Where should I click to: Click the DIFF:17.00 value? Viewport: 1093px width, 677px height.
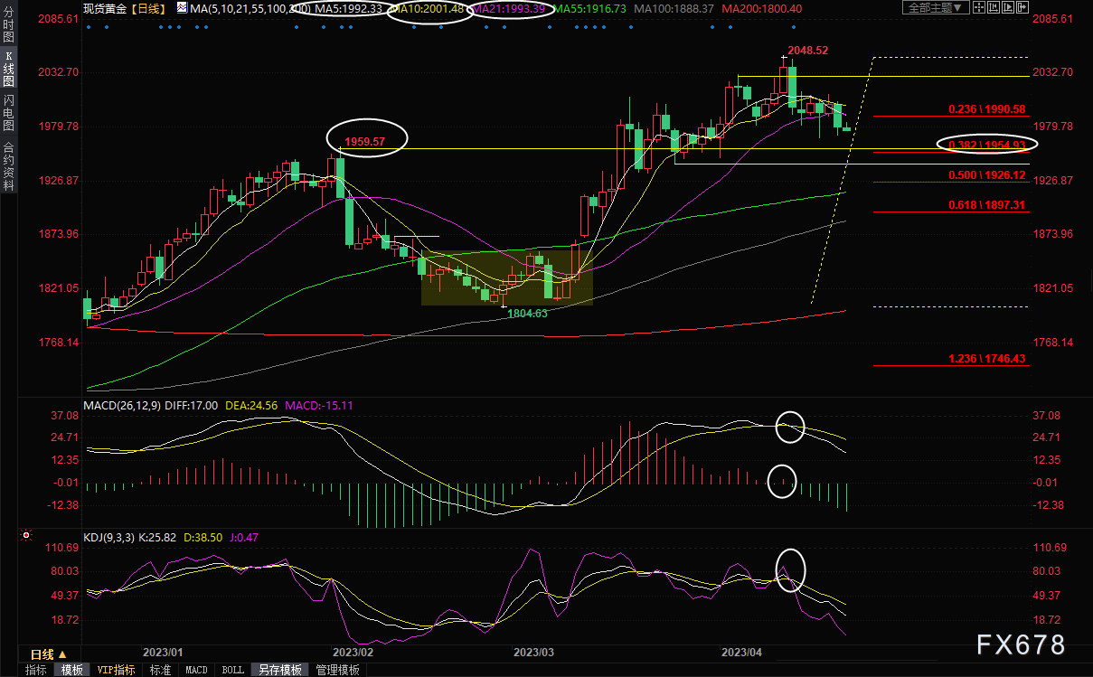[x=192, y=405]
